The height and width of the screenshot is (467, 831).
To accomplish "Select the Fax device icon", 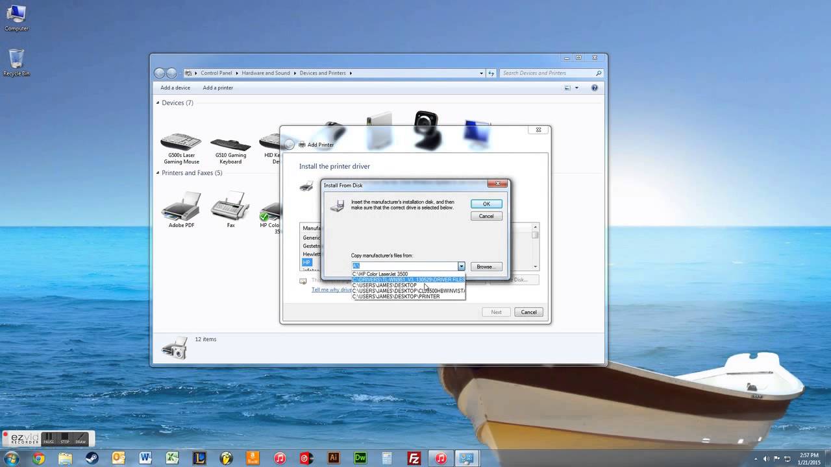I will pos(230,210).
